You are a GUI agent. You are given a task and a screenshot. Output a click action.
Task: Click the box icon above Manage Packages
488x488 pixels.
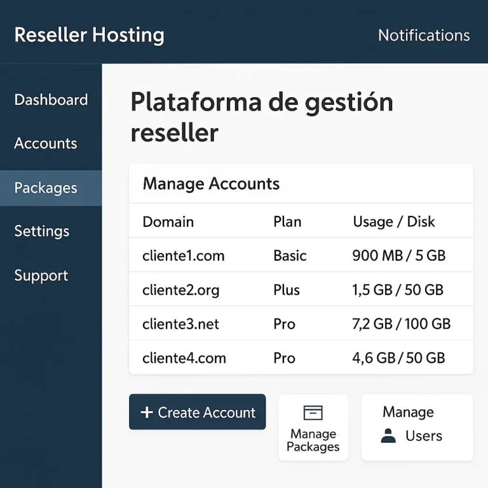click(313, 413)
